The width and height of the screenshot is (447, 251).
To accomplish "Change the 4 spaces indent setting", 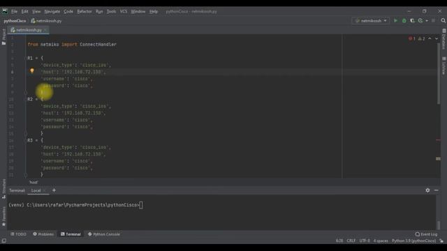I will [x=381, y=241].
